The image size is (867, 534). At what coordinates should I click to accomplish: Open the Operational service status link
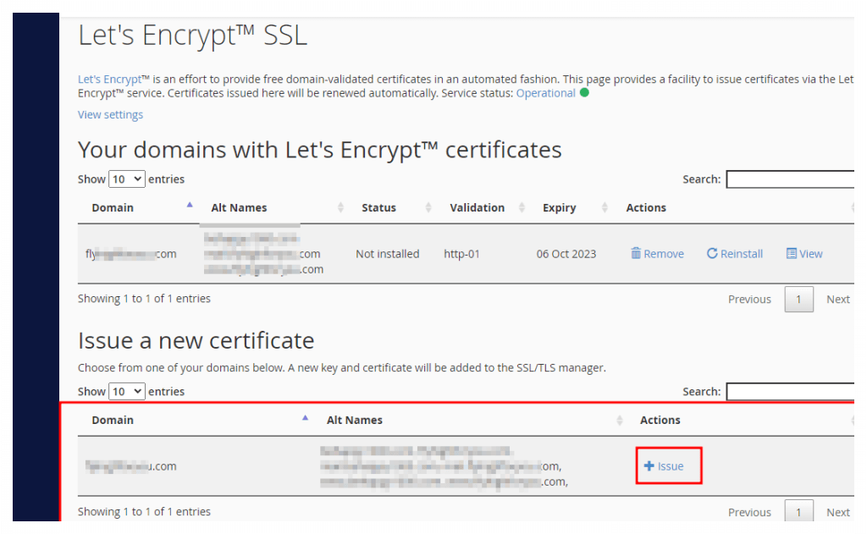(x=546, y=93)
